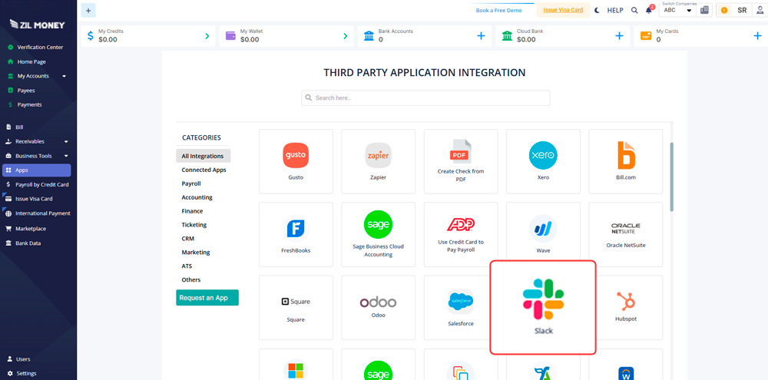The width and height of the screenshot is (768, 380).
Task: Toggle dark mode moon icon
Action: coord(597,10)
